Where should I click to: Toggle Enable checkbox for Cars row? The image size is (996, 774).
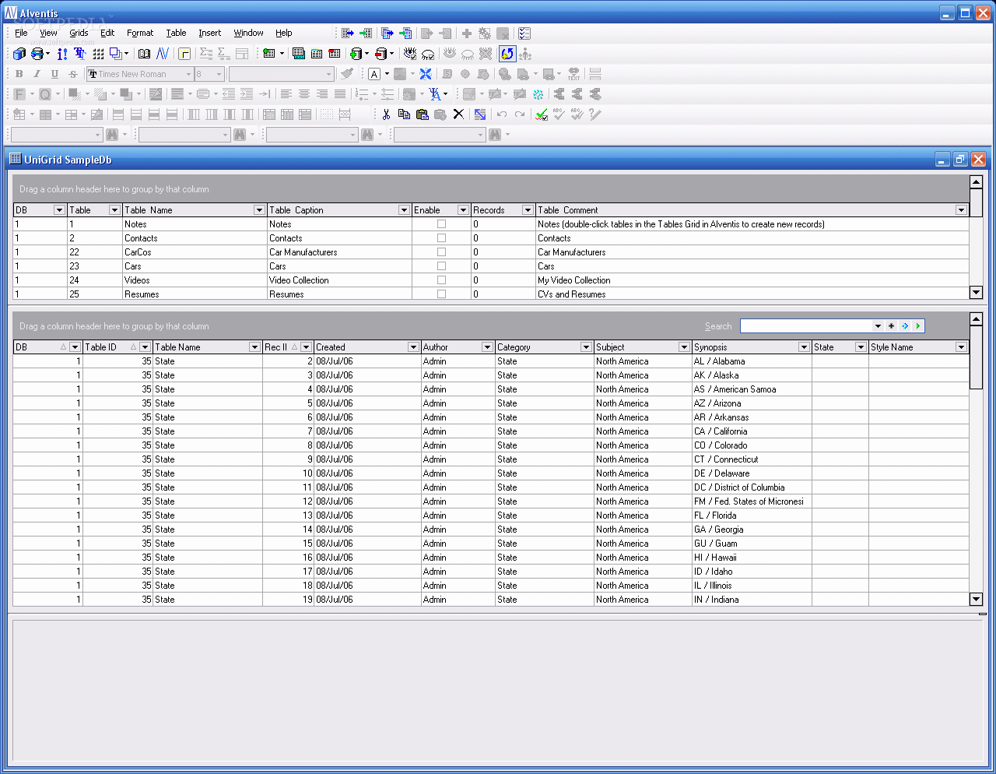point(441,266)
